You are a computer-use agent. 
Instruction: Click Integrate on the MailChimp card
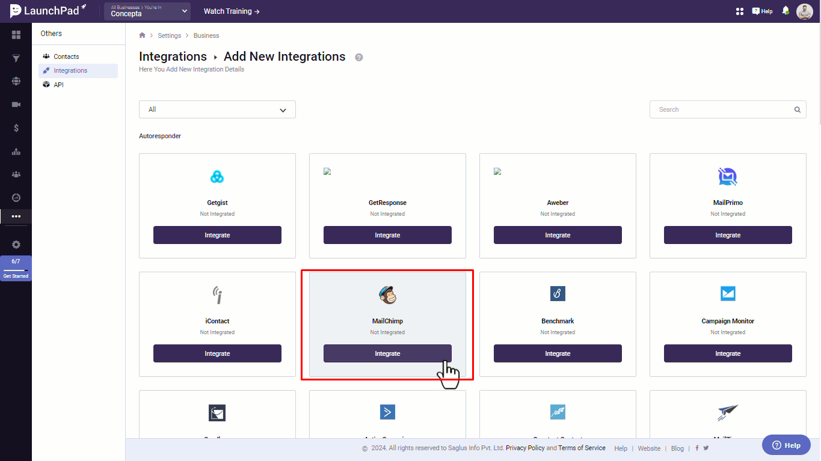387,353
